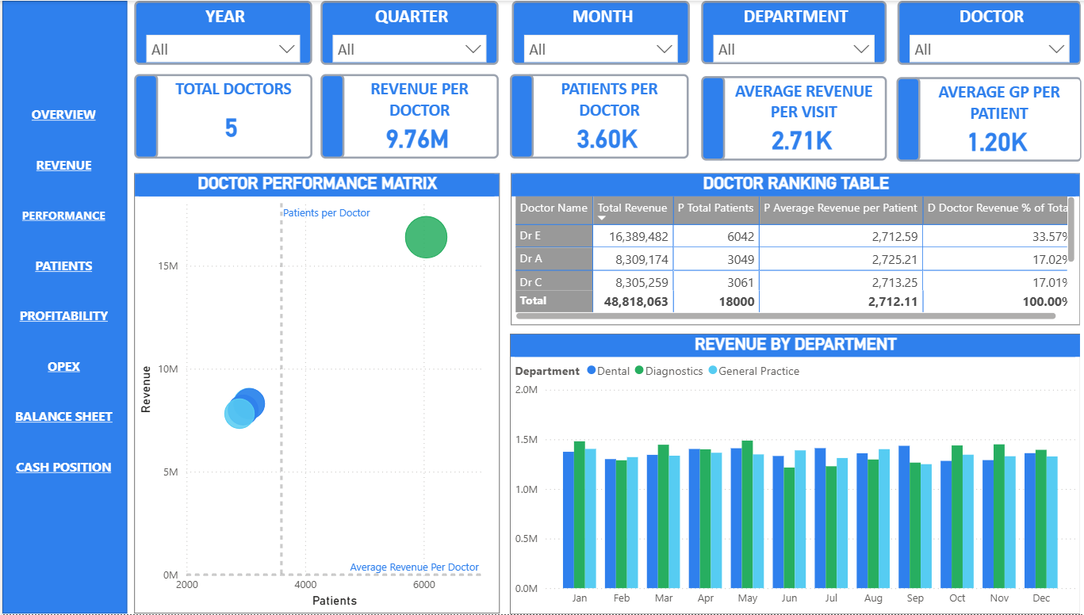
Task: Open the PERFORMANCE navigation link
Action: click(63, 216)
